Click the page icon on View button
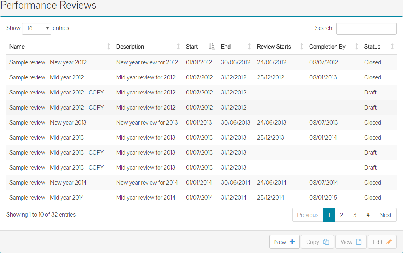 (359, 242)
